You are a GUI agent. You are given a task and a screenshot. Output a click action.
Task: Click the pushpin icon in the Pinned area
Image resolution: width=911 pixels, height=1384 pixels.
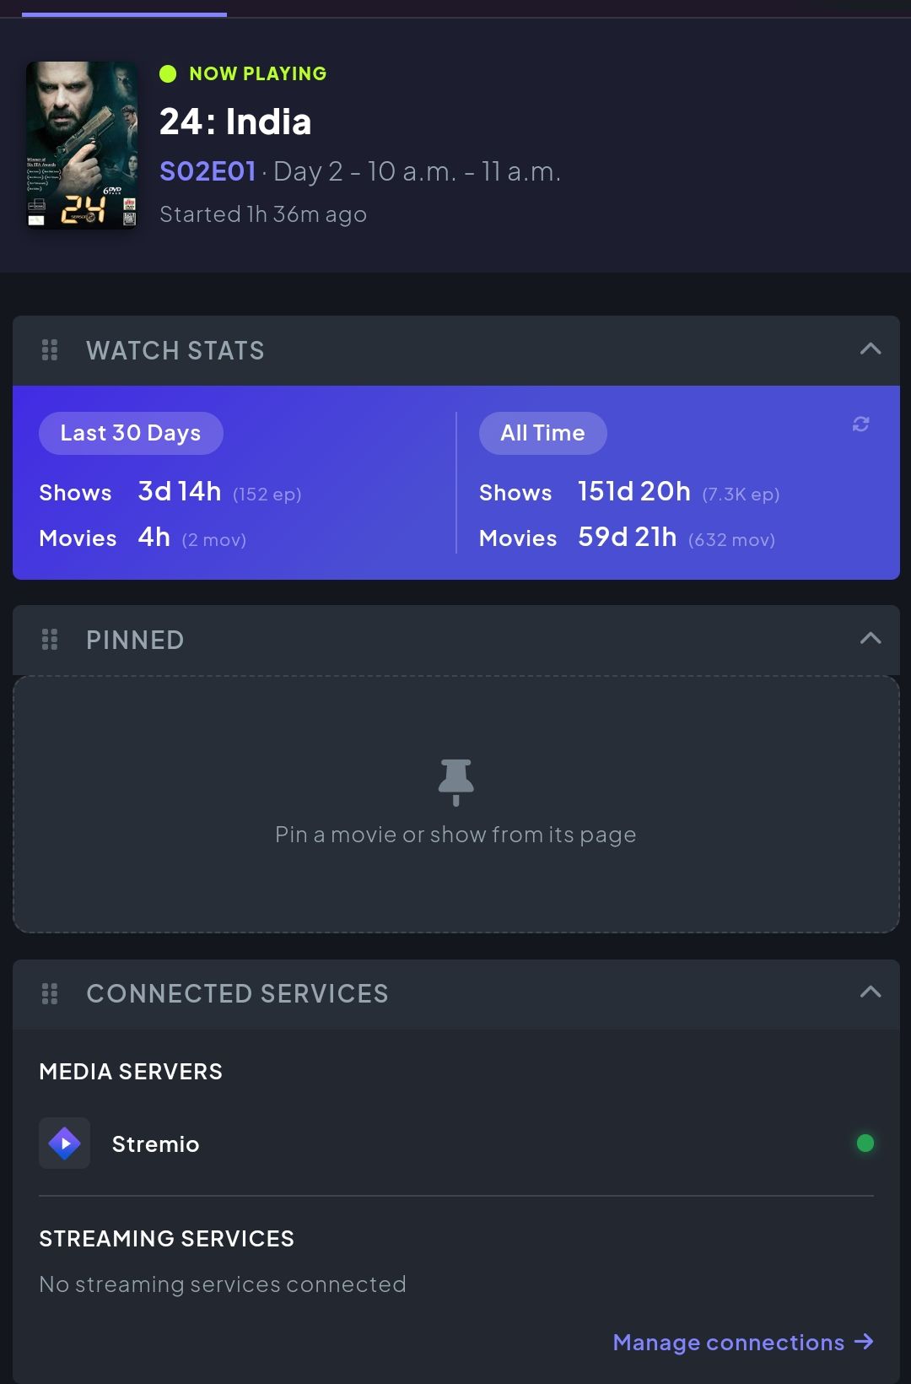(455, 782)
